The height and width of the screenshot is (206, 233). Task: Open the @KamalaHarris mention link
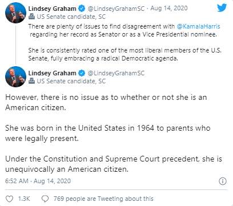pyautogui.click(x=198, y=26)
